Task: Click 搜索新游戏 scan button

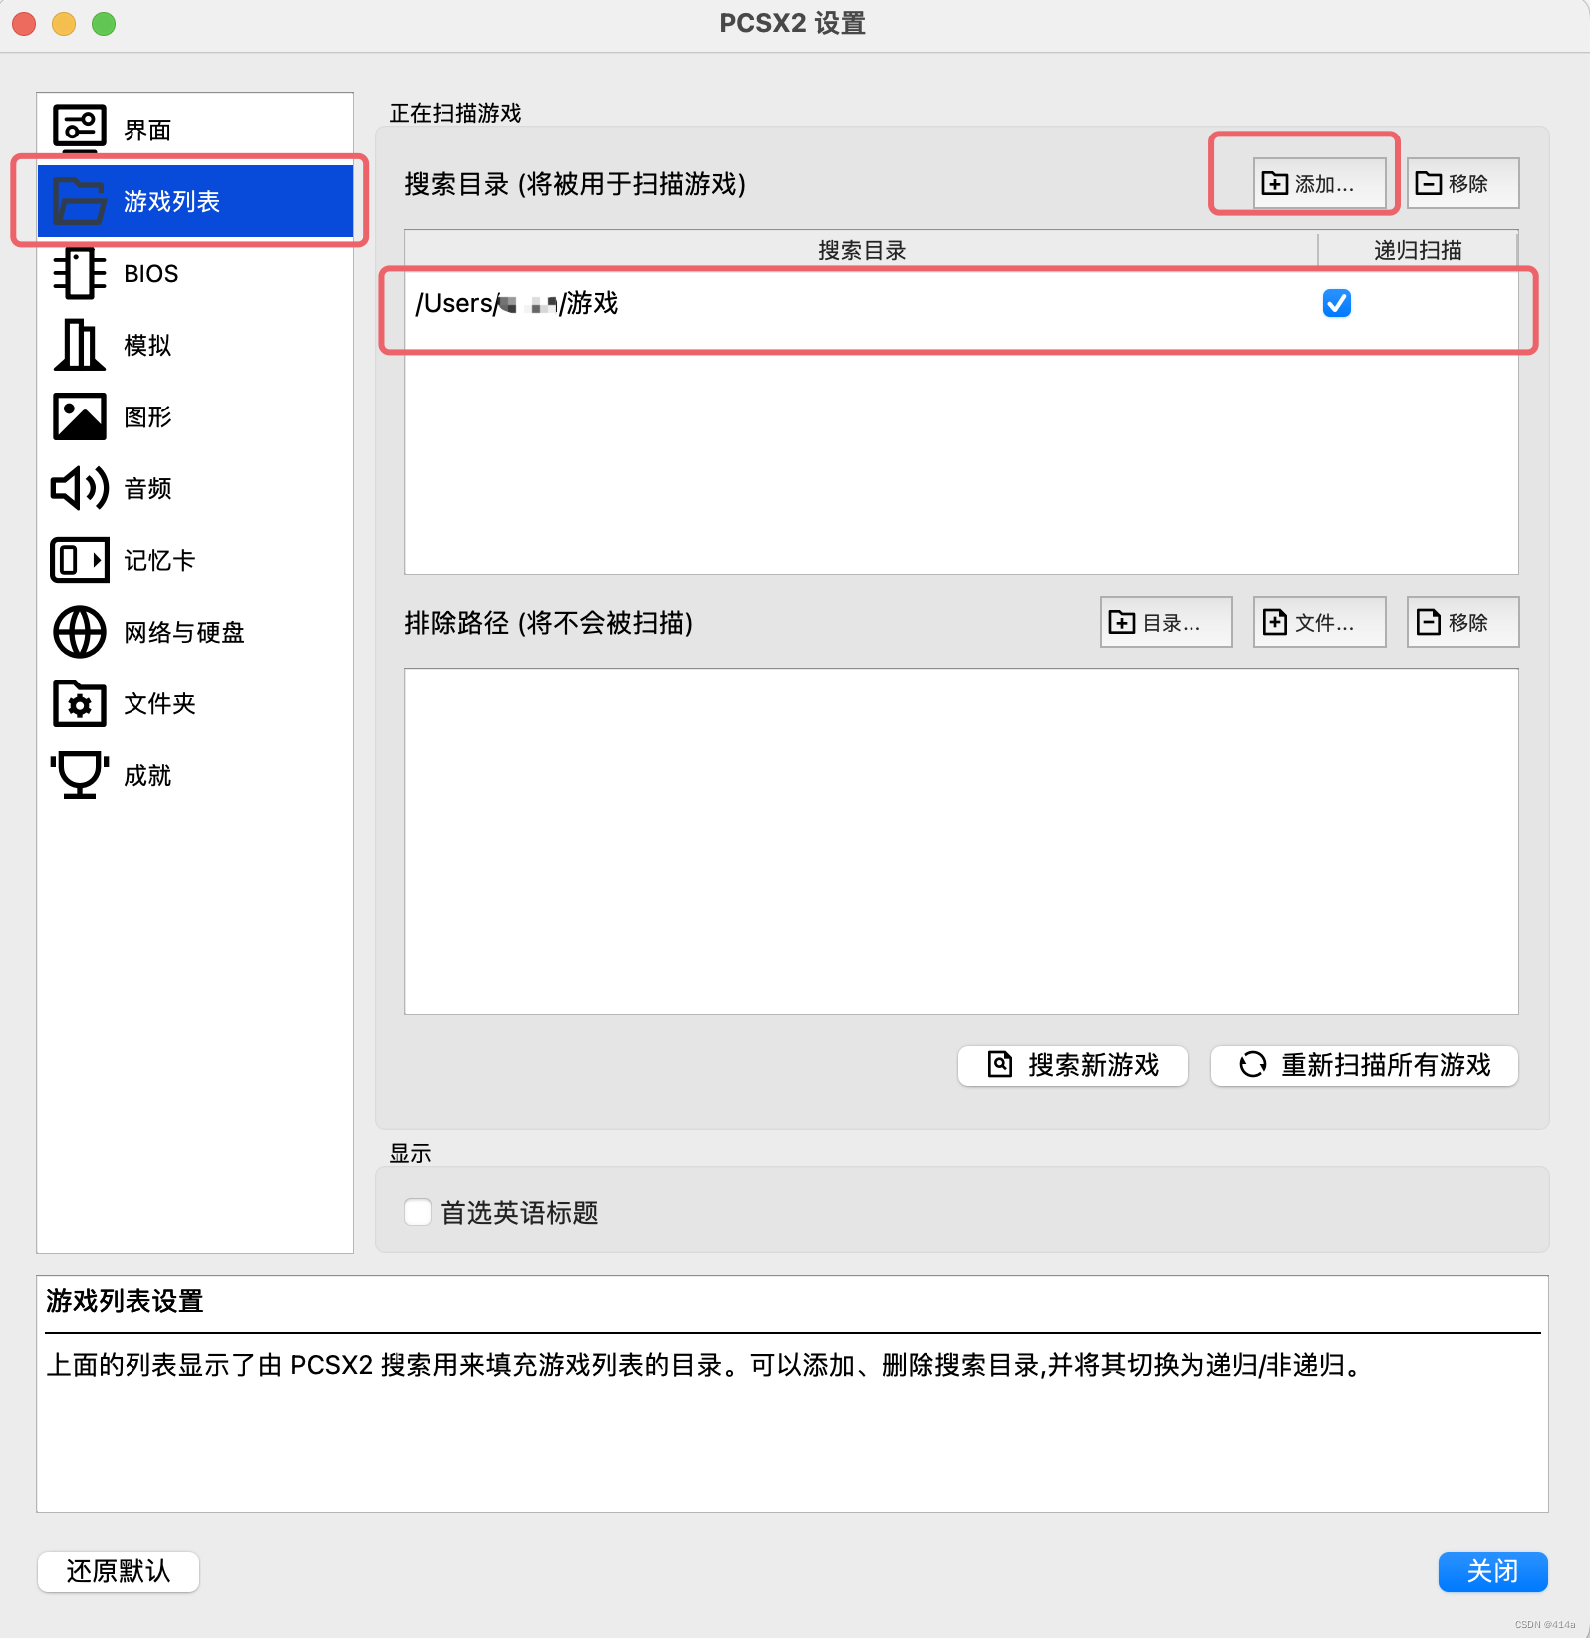Action: pyautogui.click(x=1072, y=1065)
